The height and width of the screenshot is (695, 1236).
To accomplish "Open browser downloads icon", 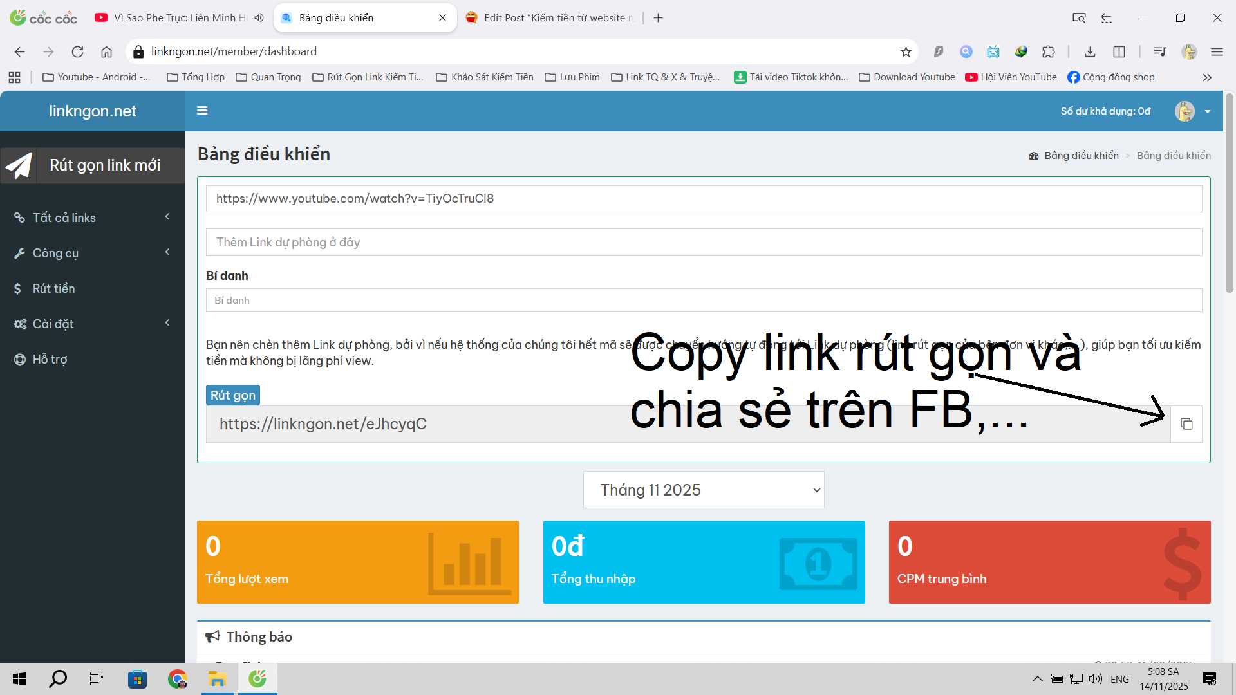I will point(1090,52).
